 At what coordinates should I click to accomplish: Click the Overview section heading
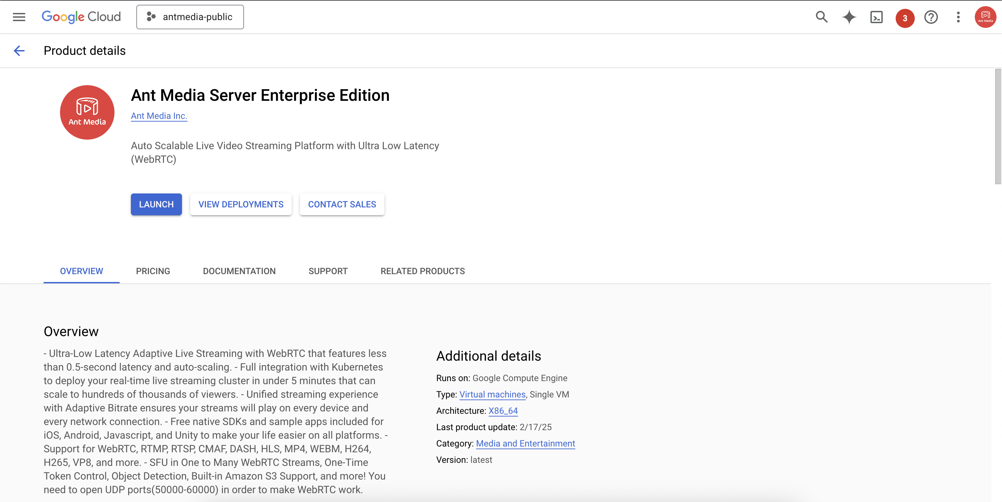click(x=71, y=331)
